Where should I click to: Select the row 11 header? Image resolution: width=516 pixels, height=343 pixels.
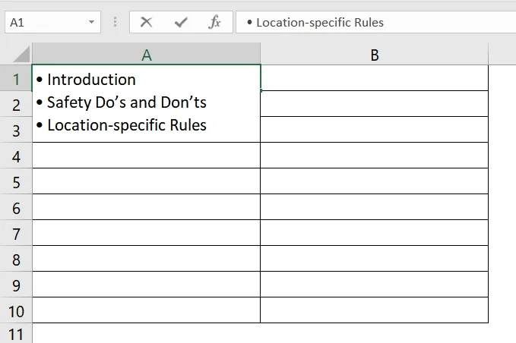click(x=16, y=333)
